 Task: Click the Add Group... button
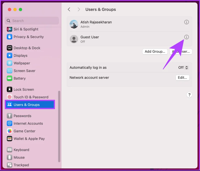[155, 52]
